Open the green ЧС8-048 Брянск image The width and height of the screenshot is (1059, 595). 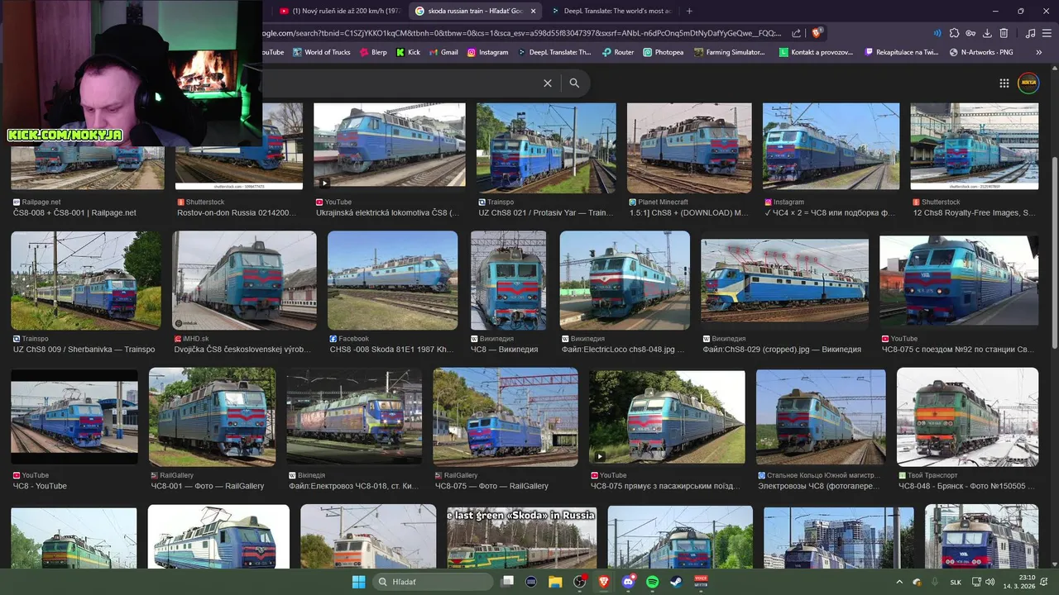(x=967, y=417)
